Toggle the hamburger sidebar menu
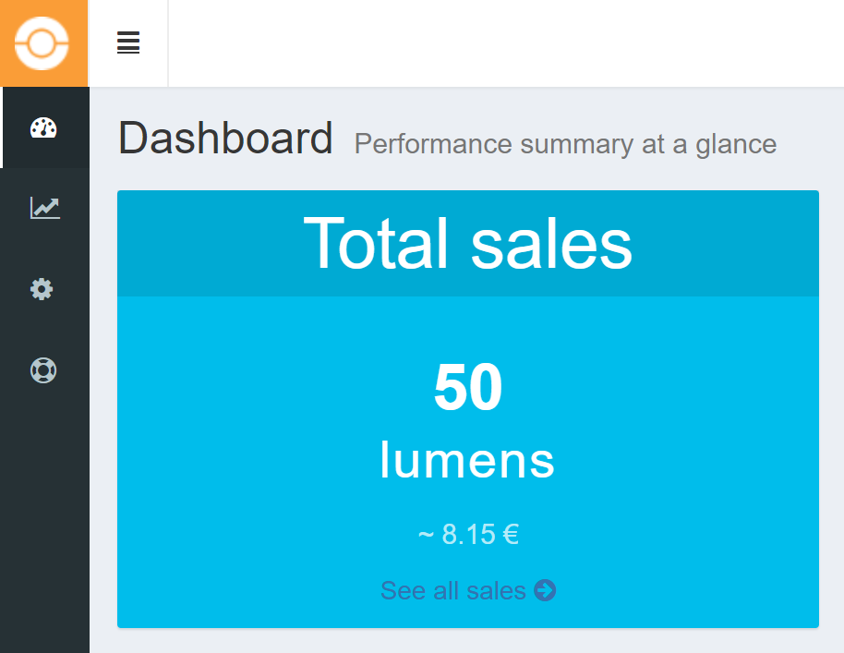This screenshot has height=653, width=844. (128, 43)
